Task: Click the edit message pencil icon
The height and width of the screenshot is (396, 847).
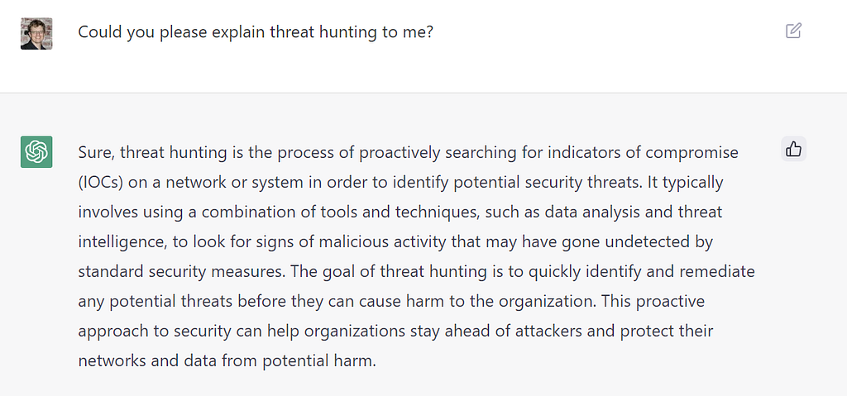Action: (x=793, y=31)
